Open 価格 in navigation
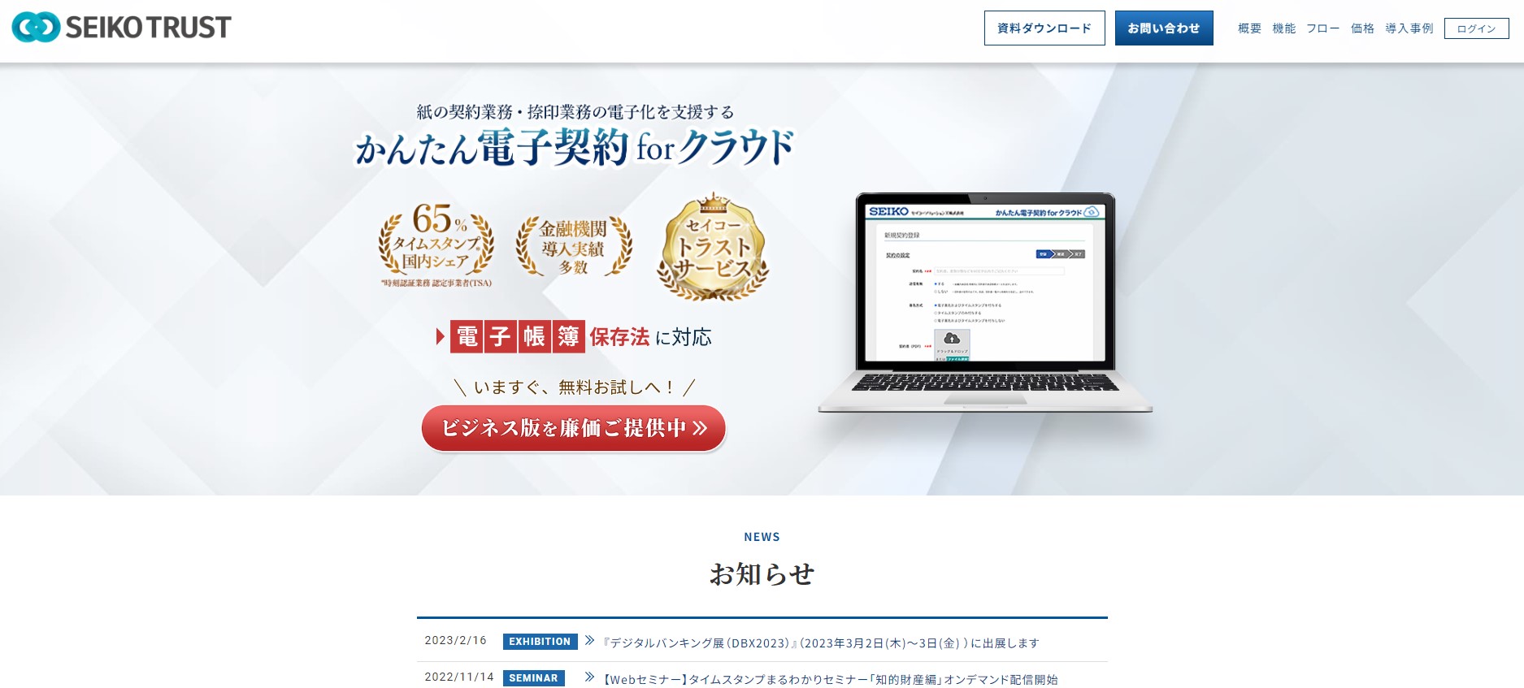 click(1362, 28)
